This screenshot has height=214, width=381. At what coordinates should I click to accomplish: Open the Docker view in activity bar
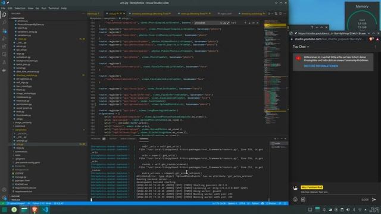tap(4, 70)
